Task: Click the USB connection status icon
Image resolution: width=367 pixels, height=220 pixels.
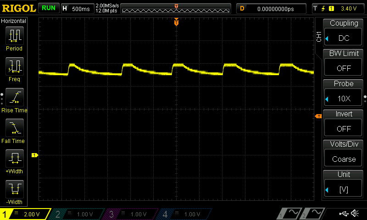Action: pyautogui.click(x=343, y=213)
